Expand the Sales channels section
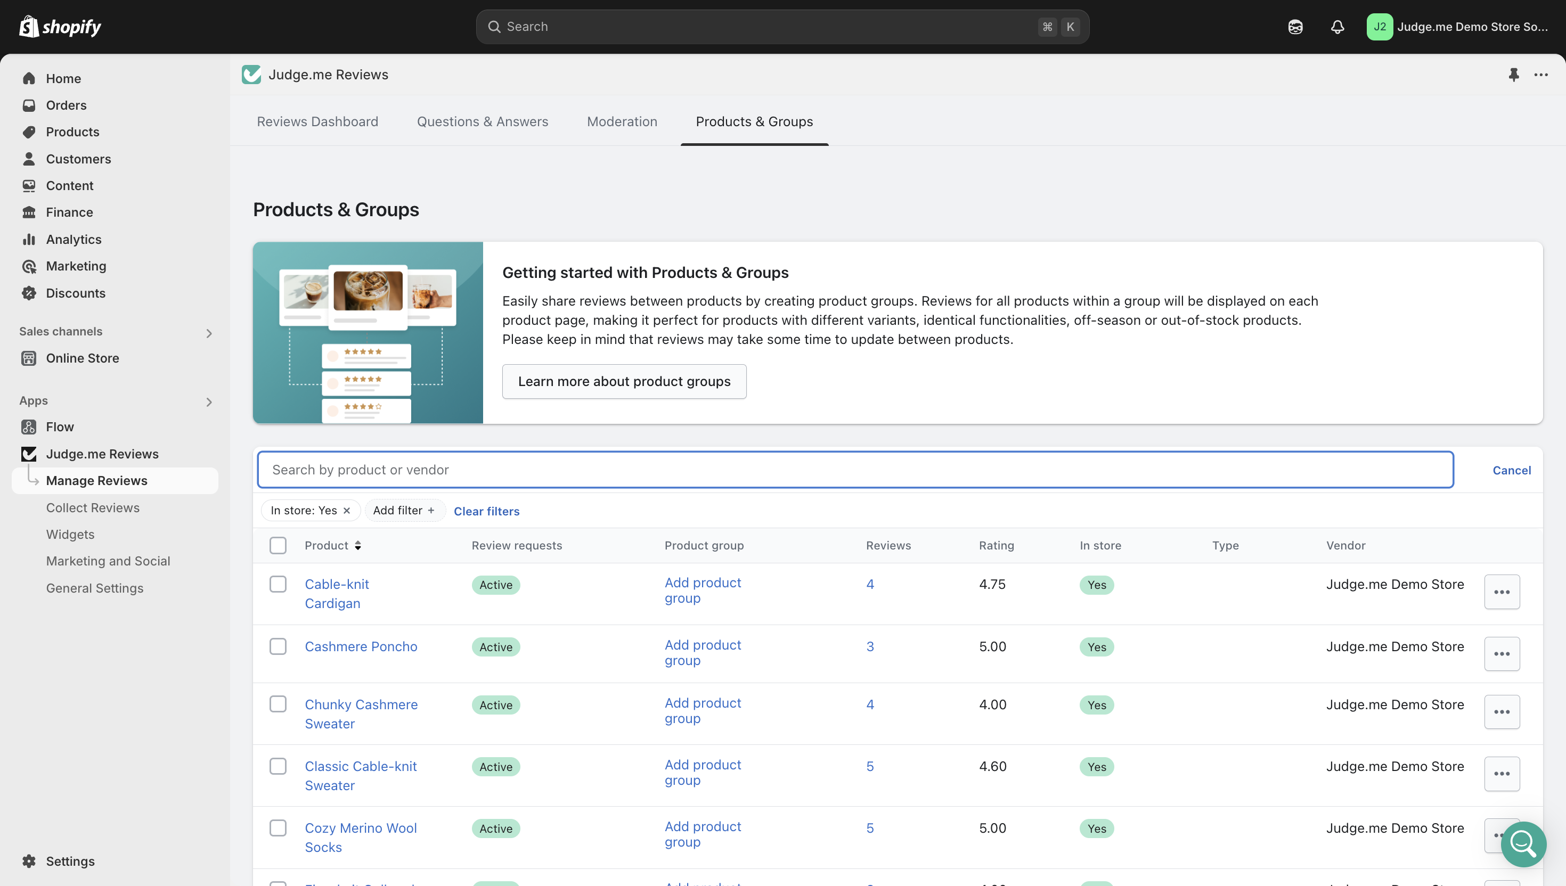Image resolution: width=1566 pixels, height=886 pixels. [209, 333]
